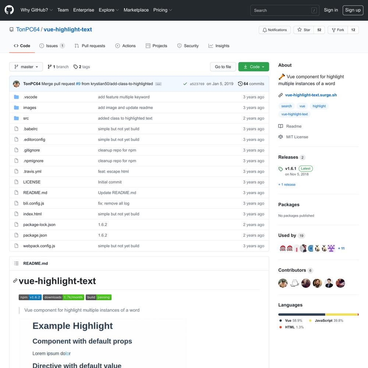Open the Security tab
The image size is (368, 368).
pyautogui.click(x=188, y=46)
